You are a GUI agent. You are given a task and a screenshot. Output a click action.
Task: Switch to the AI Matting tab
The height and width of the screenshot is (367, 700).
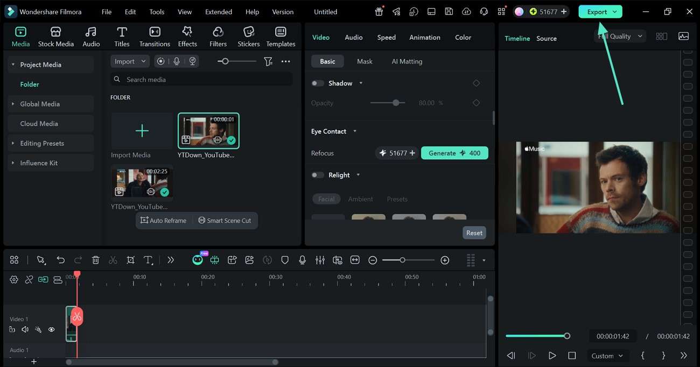point(407,61)
